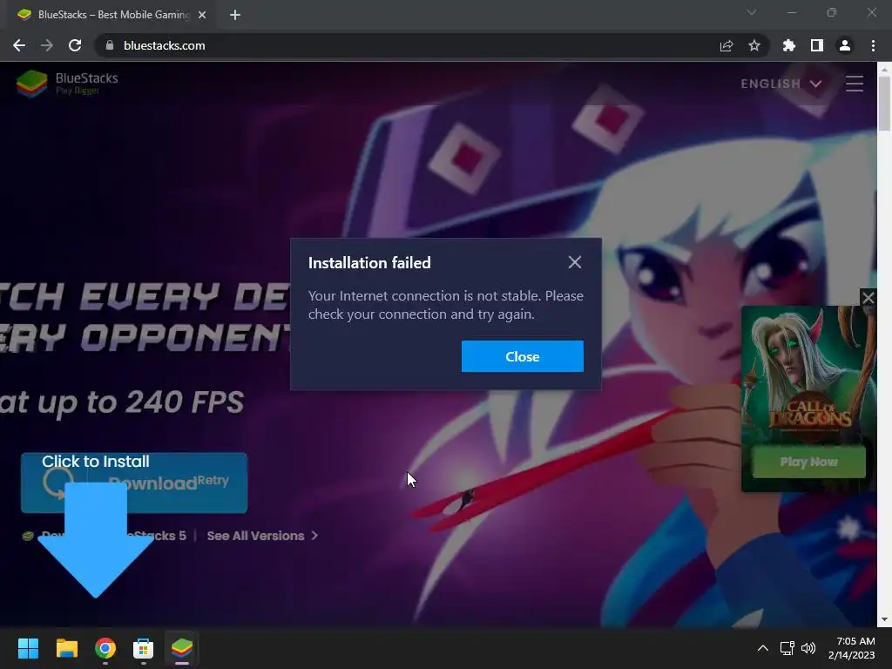The image size is (892, 669).
Task: Click BlueStacks installer icon in taskbar
Action: (x=182, y=648)
